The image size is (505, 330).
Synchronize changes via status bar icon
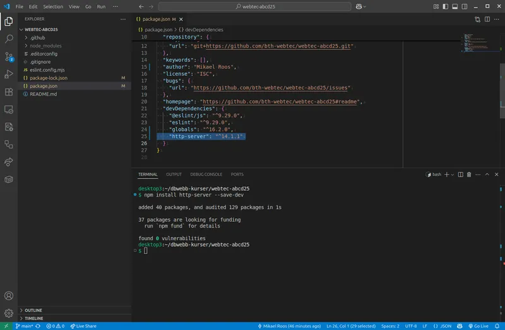(x=38, y=326)
